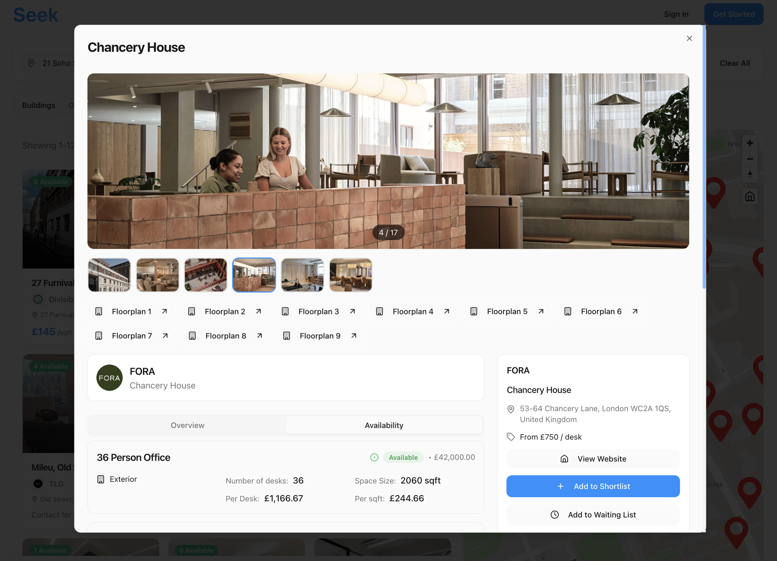Click the building icon beside Floorplan 6
The width and height of the screenshot is (777, 561).
pyautogui.click(x=568, y=311)
